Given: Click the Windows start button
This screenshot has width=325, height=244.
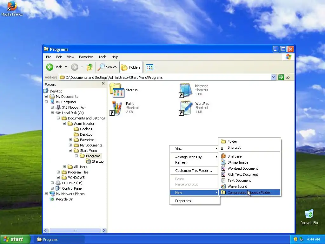Looking at the screenshot, I should (x=15, y=239).
